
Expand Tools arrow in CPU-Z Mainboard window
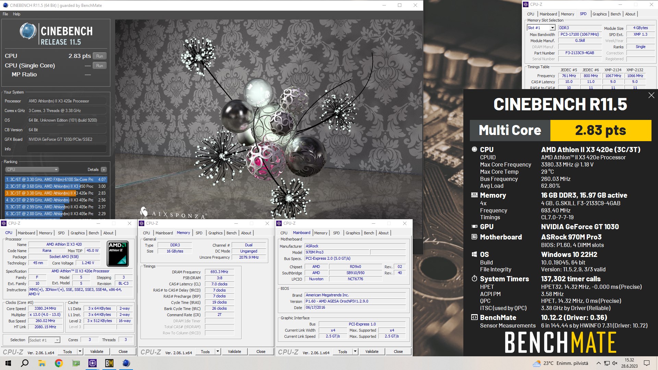tap(355, 351)
